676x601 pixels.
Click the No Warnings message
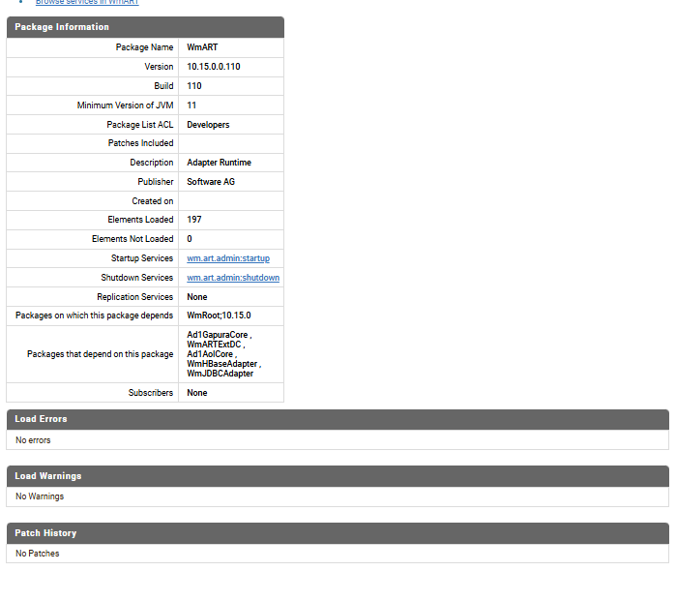click(x=40, y=496)
